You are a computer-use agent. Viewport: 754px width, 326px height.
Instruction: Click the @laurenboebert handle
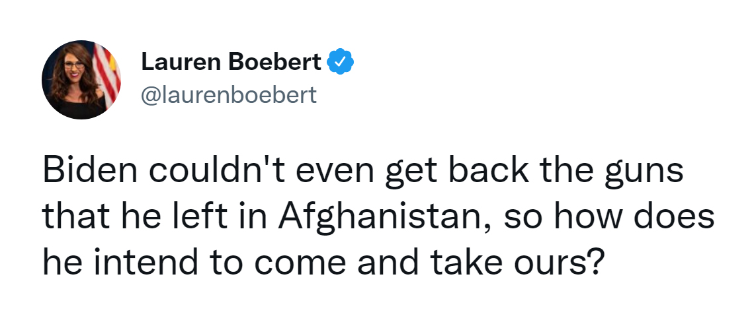(x=228, y=95)
